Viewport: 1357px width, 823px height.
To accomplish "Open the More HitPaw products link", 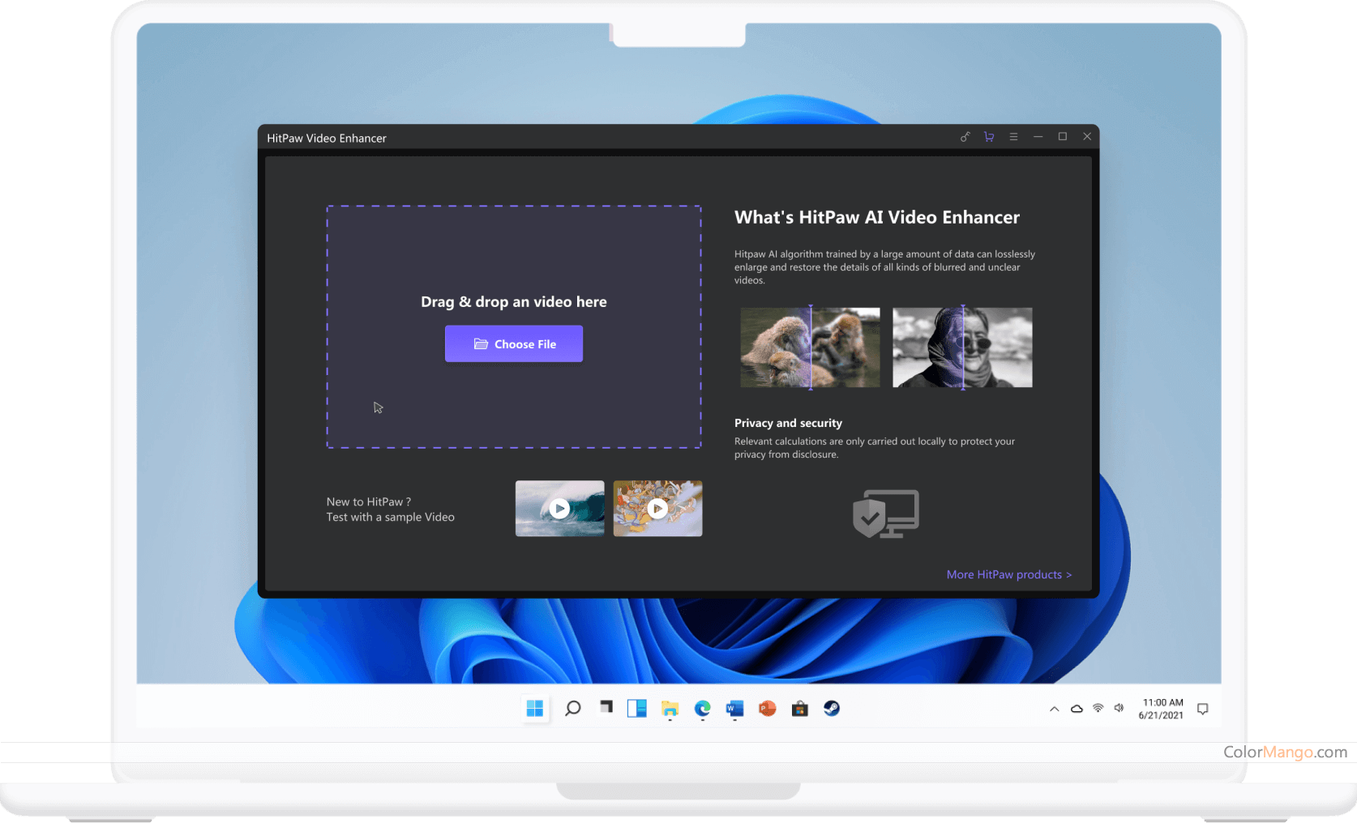I will click(1008, 574).
